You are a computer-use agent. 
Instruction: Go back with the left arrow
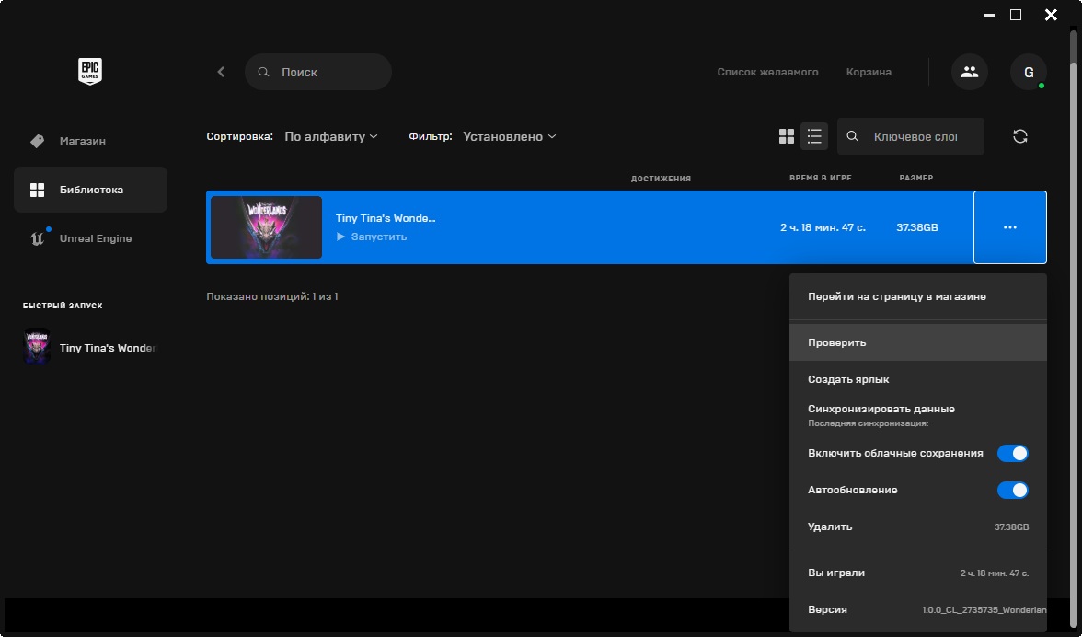tap(221, 72)
